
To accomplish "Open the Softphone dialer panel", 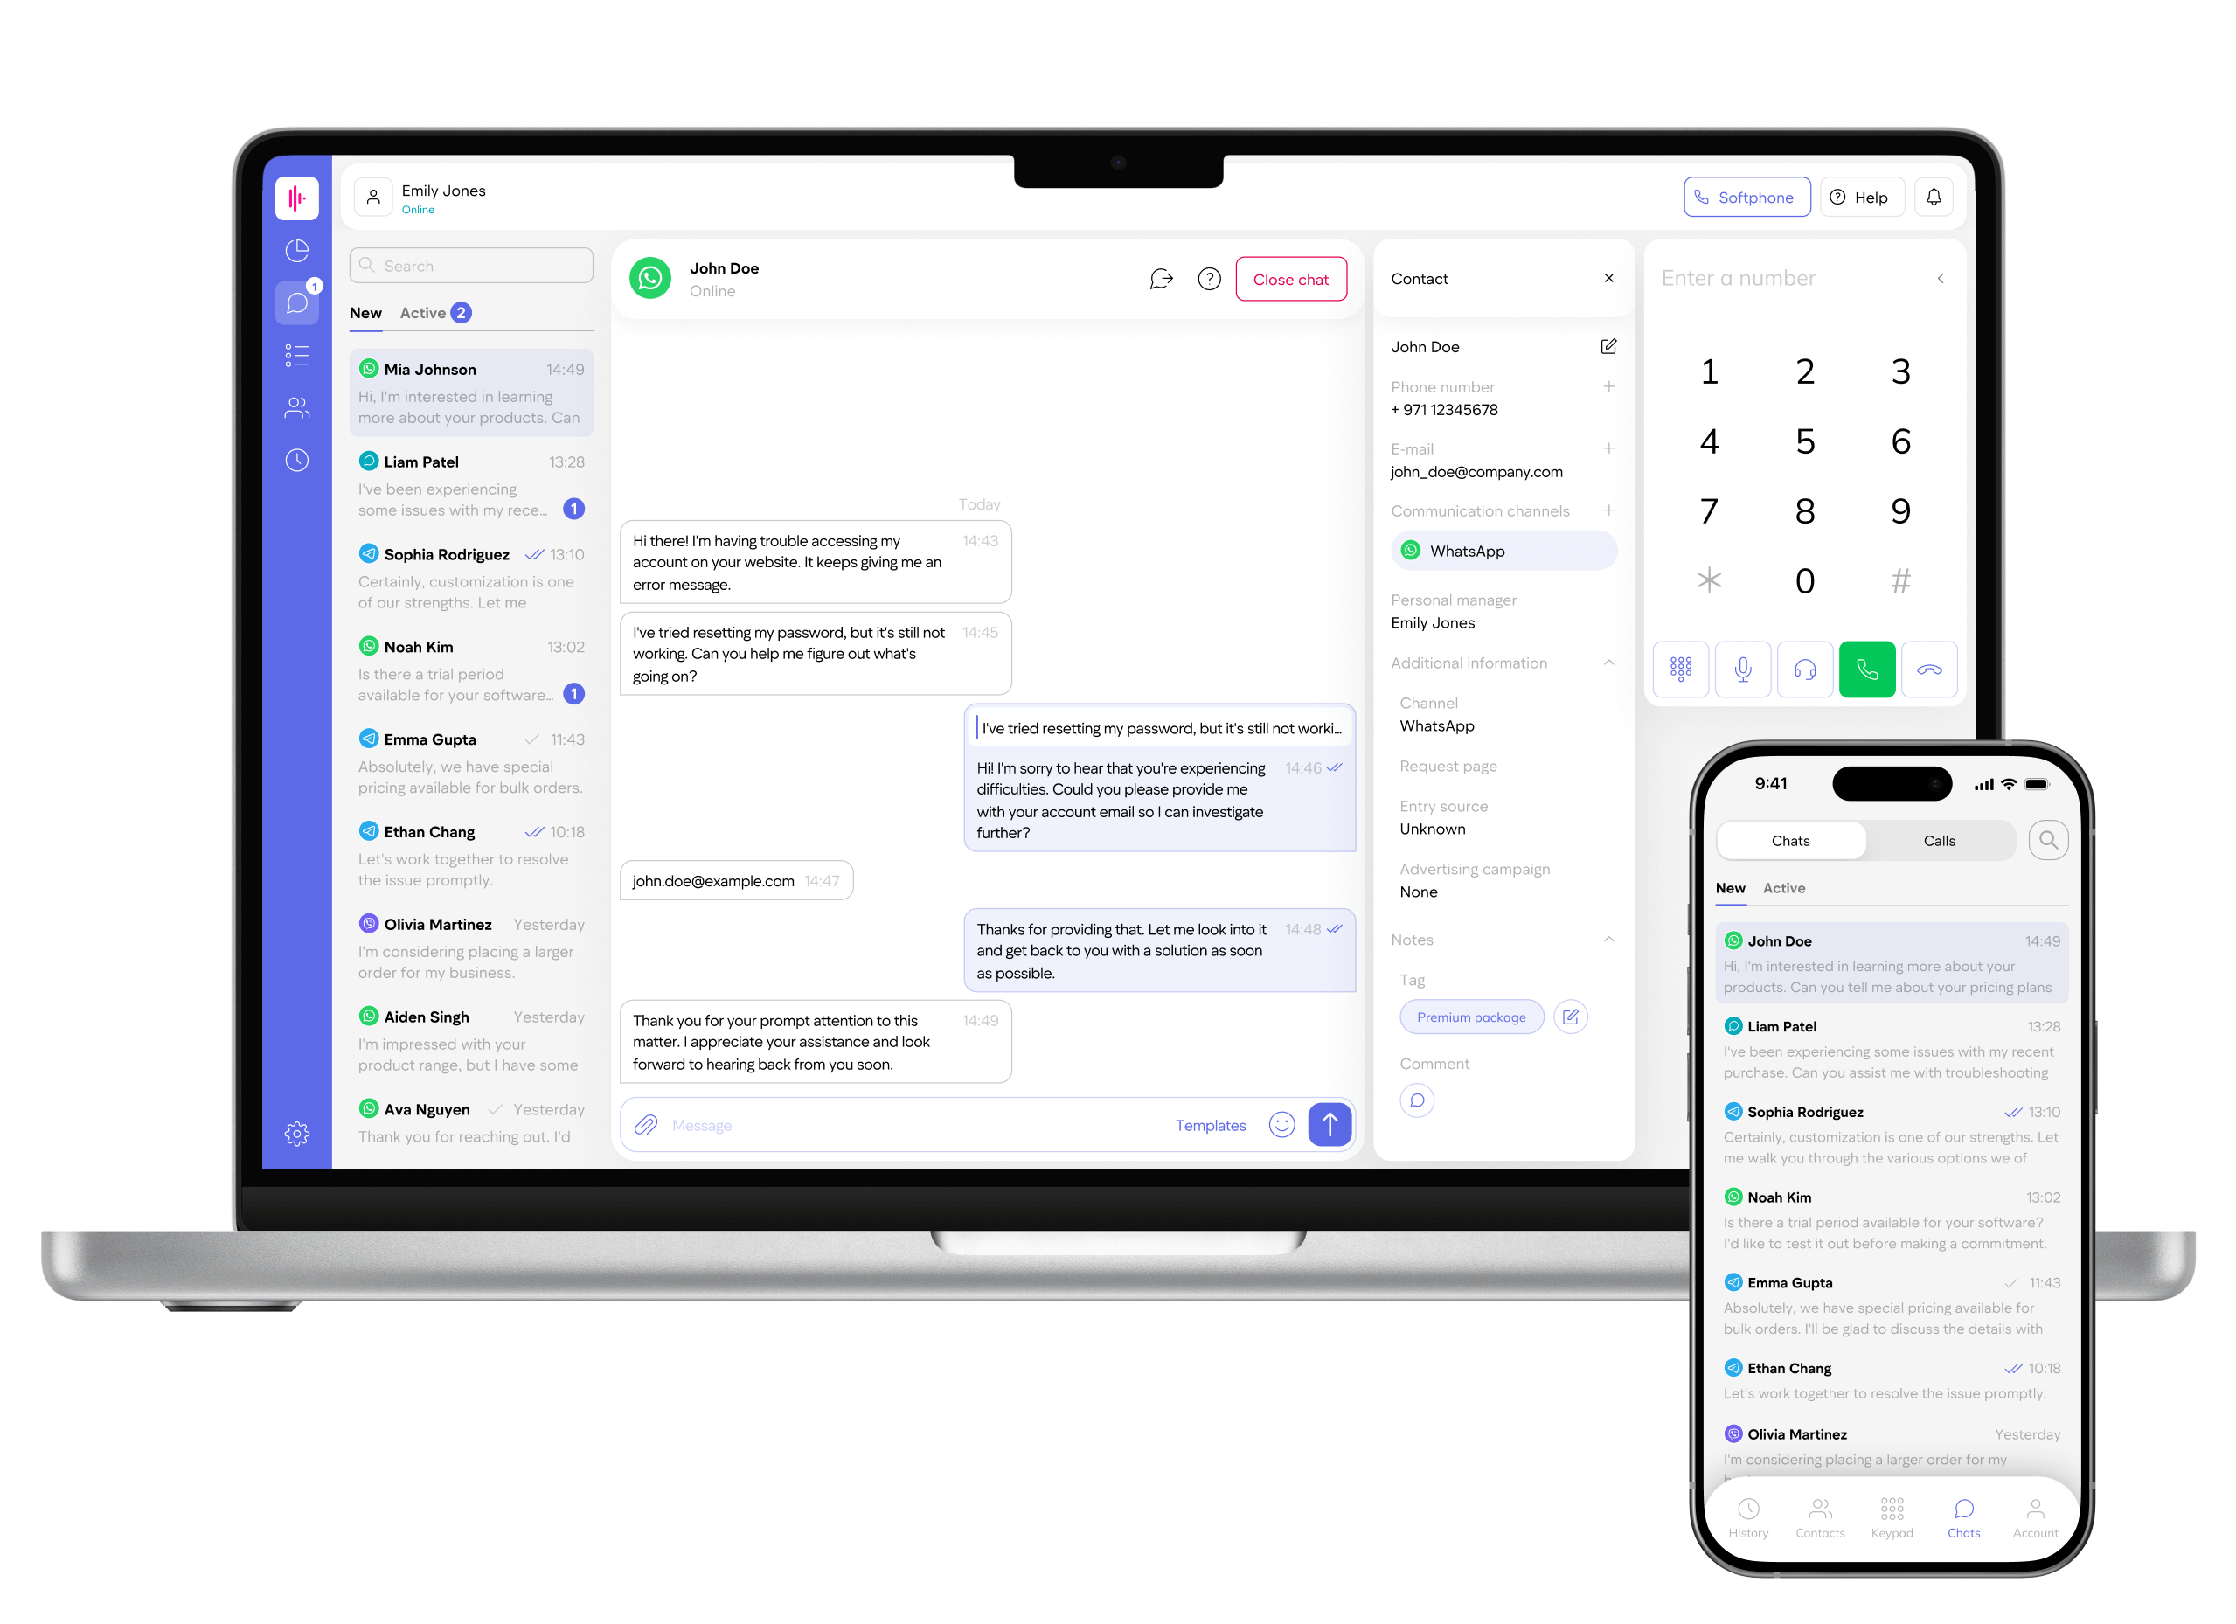I will [1739, 194].
